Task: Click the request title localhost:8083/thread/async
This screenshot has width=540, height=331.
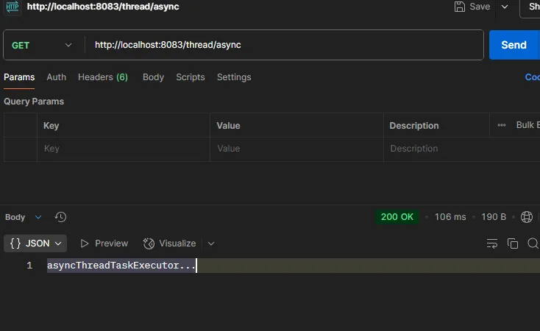Action: [x=103, y=7]
